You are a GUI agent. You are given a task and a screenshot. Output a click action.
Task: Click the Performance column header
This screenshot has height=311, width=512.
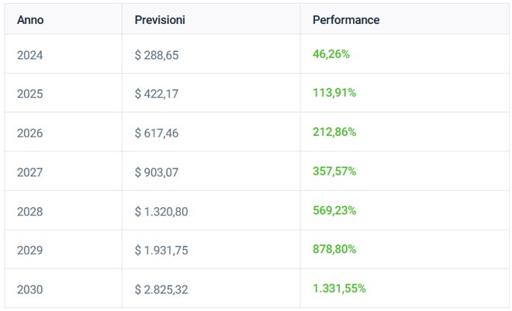coord(346,20)
